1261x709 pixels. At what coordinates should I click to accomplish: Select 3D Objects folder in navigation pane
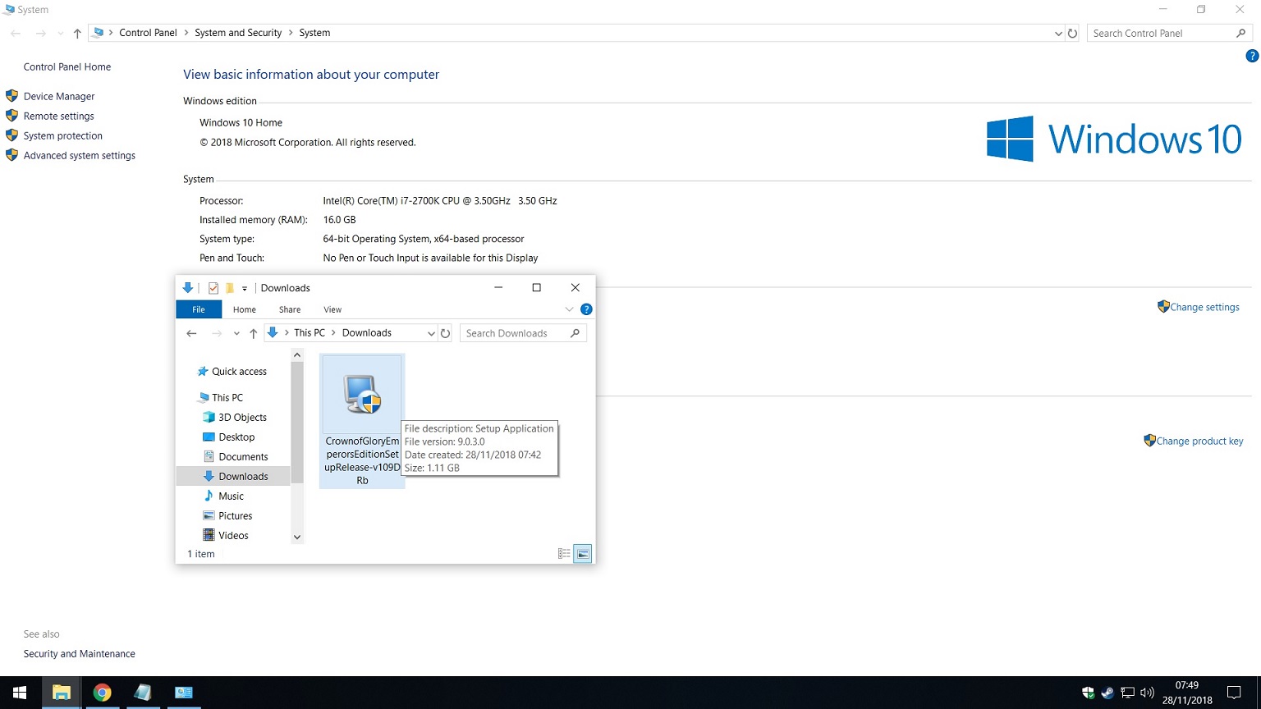(x=242, y=417)
